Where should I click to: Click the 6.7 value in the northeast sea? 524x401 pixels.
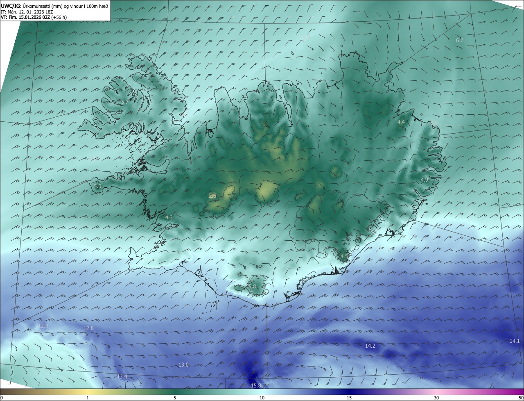[460, 40]
